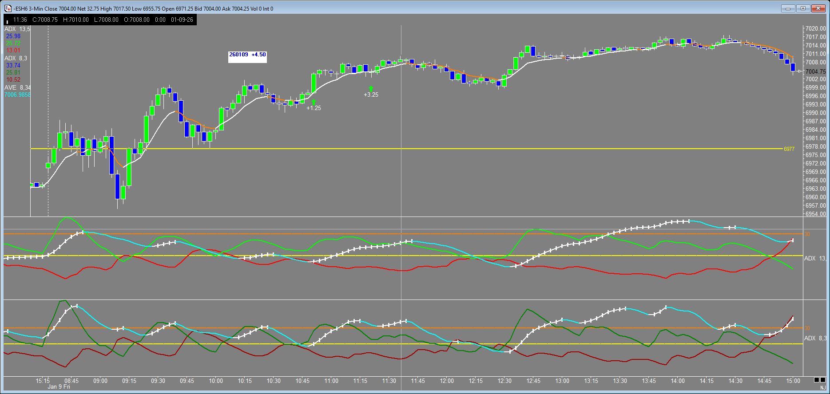
Task: Minimize the ESH6 chart window
Action: point(789,8)
